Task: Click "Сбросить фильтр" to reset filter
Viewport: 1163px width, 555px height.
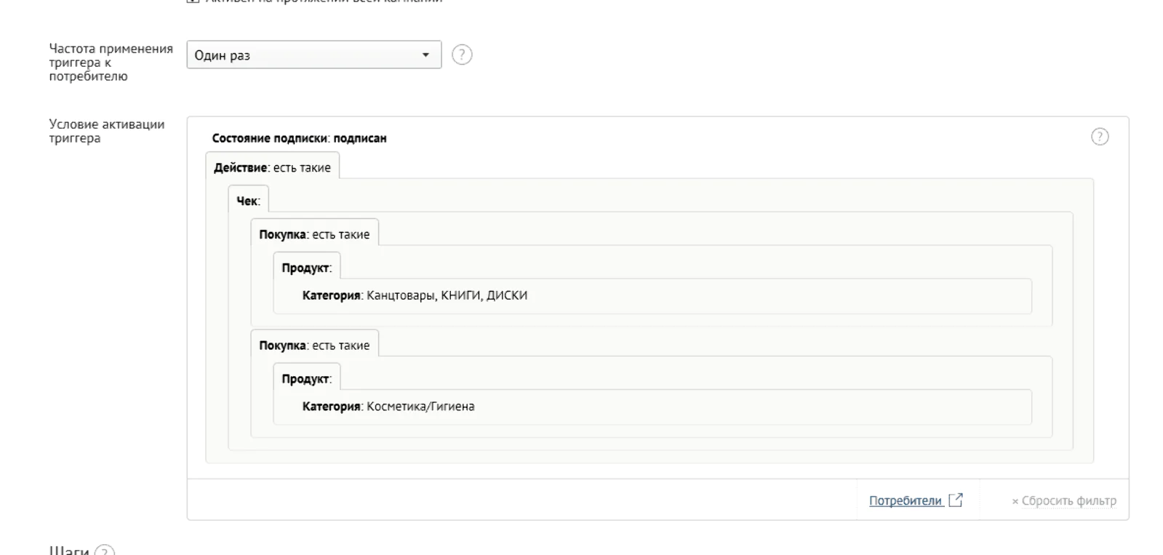Action: [x=1063, y=500]
